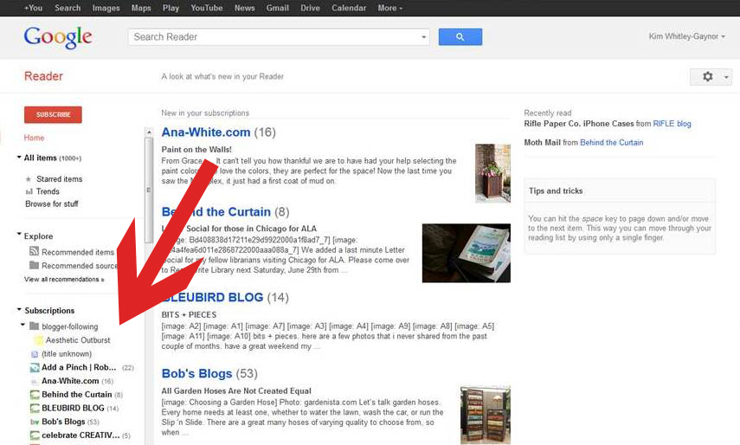This screenshot has height=445, width=740.
Task: Go to Maps in the top bar
Action: click(x=141, y=8)
